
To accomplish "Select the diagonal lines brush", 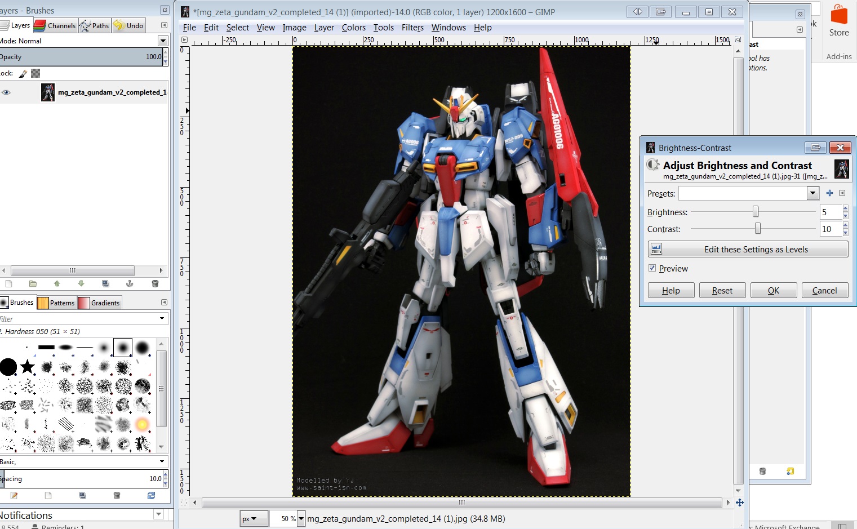I will pos(66,424).
